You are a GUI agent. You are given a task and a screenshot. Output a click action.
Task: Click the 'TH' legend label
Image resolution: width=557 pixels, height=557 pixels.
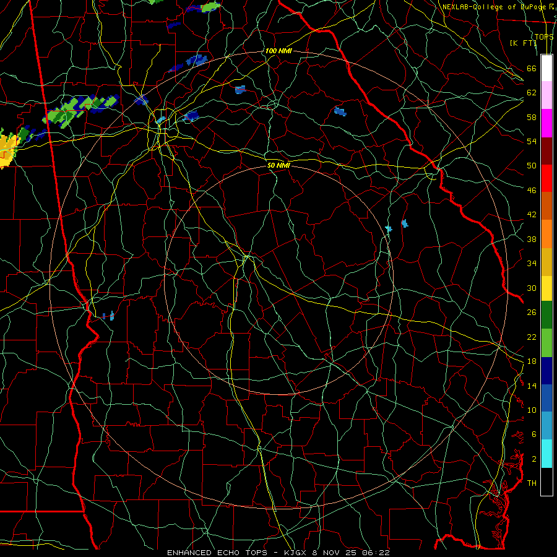532,483
